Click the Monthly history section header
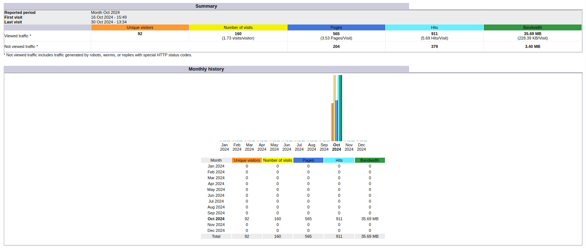The height and width of the screenshot is (248, 586). (x=206, y=69)
